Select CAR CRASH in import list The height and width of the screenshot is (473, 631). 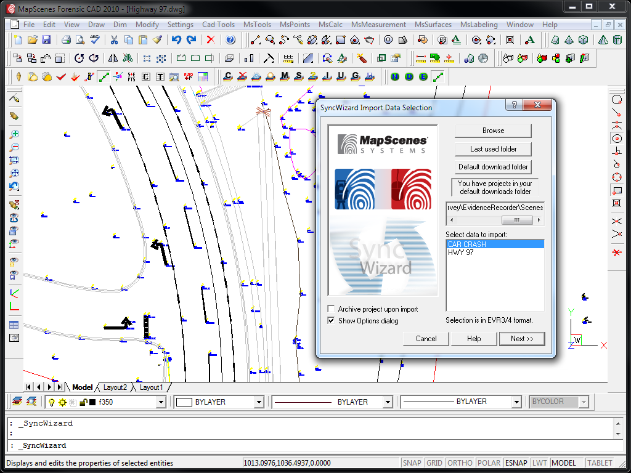tap(495, 244)
